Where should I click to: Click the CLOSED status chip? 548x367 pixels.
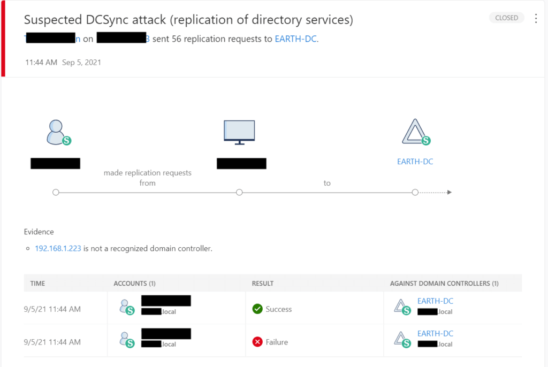(506, 18)
